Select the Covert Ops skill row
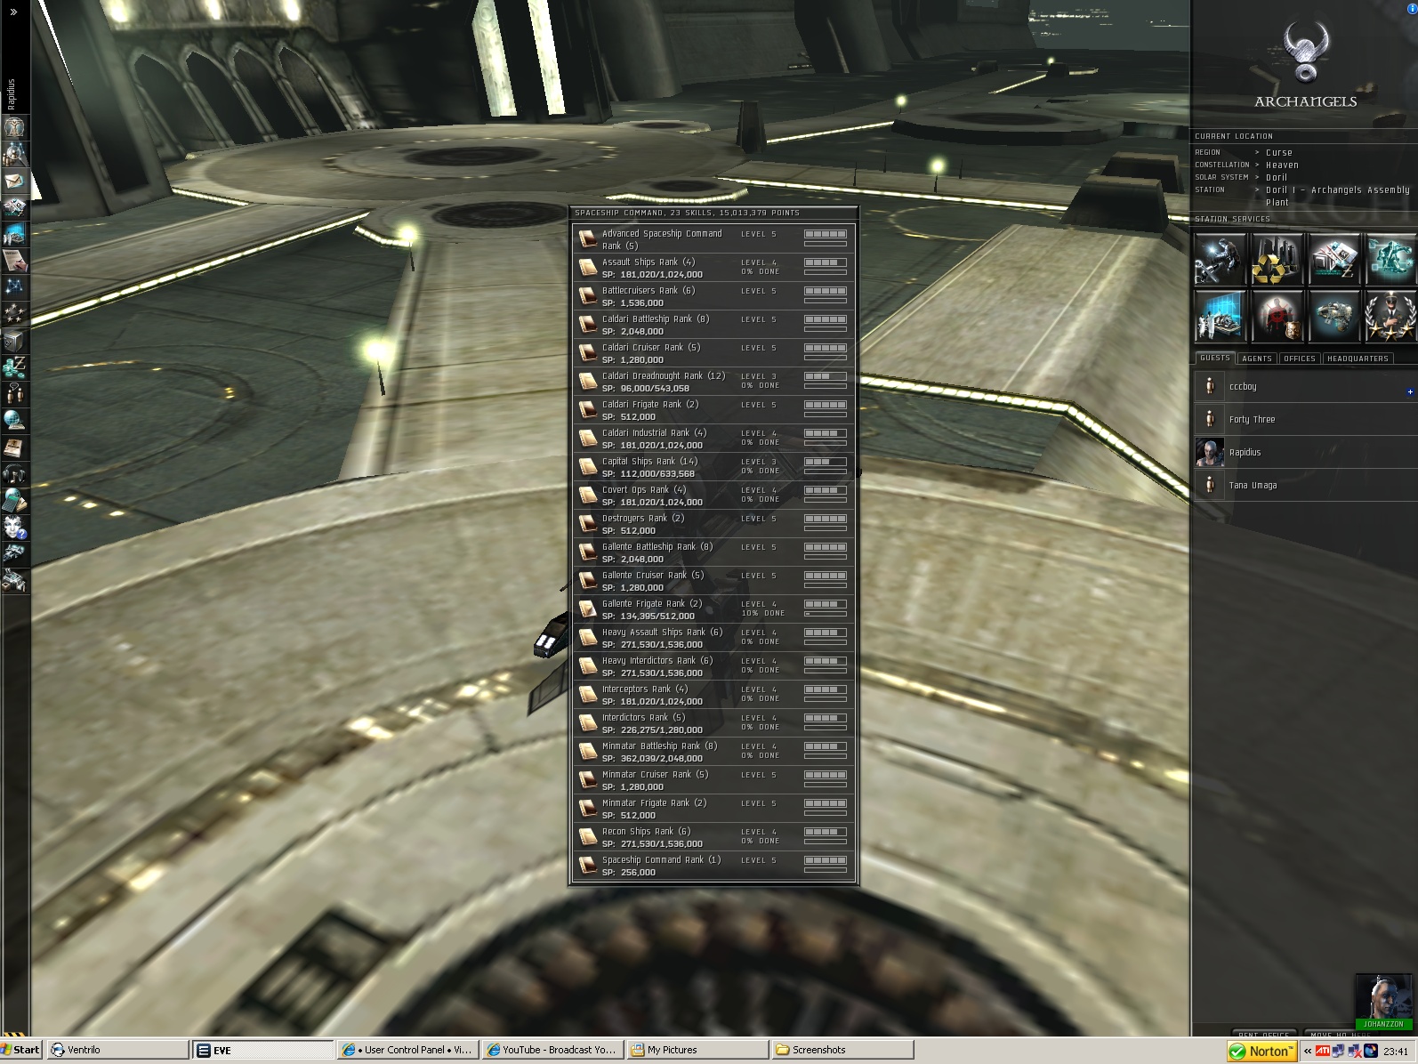 tap(713, 496)
